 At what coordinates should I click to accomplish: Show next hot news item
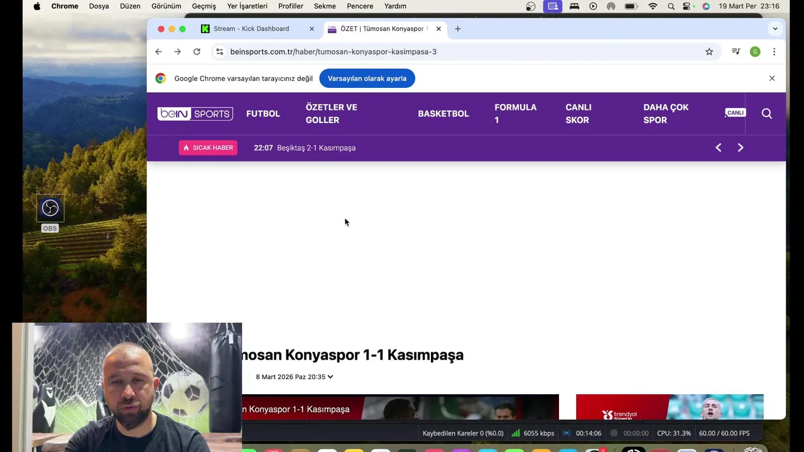point(741,148)
